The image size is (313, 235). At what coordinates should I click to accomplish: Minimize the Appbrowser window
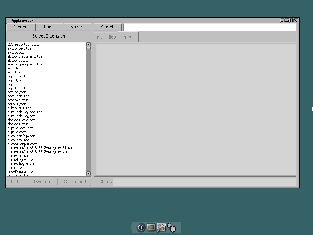coord(282,21)
